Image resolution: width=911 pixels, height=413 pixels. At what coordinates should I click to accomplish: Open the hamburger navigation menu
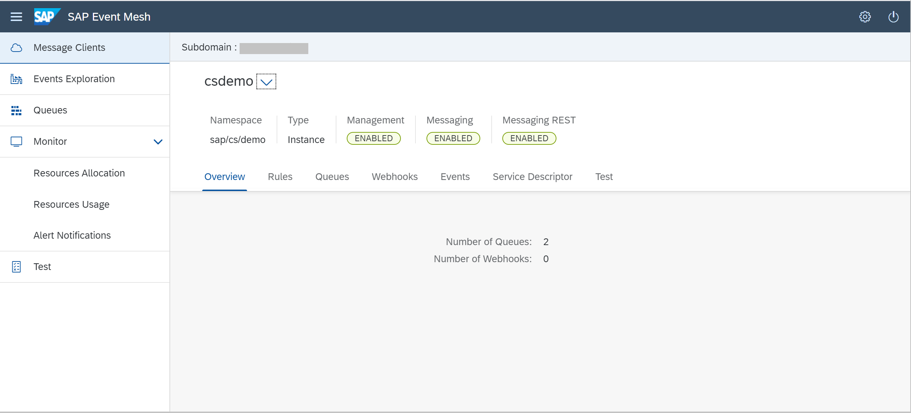16,17
